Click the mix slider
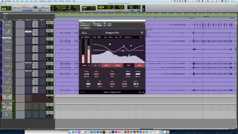Viewport: 238px width, 134px height. pyautogui.click(x=112, y=74)
